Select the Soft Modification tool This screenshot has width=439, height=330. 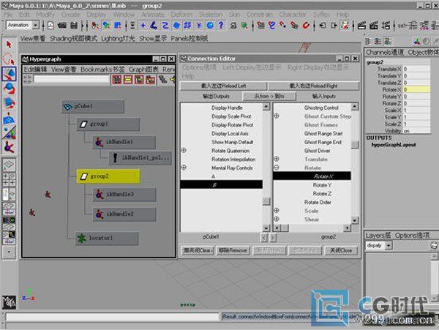coord(9,118)
